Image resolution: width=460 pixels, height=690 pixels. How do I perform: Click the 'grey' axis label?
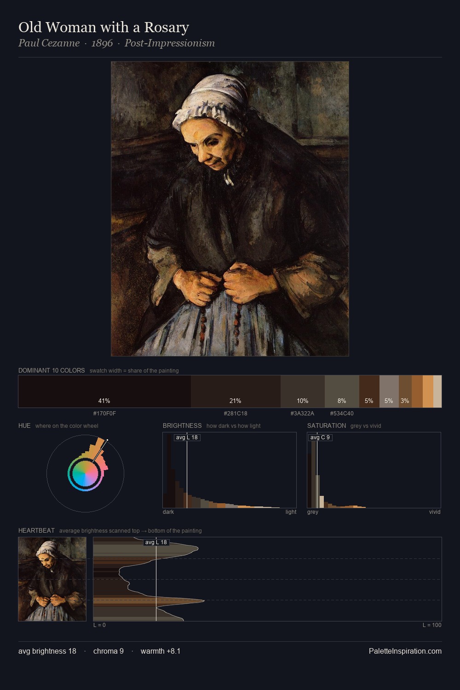313,512
